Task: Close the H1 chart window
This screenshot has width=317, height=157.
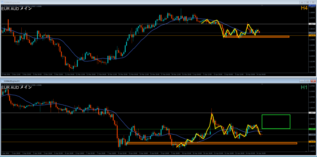Action: pyautogui.click(x=313, y=81)
